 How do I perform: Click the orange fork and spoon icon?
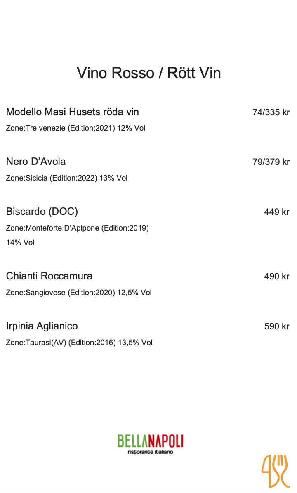(275, 470)
